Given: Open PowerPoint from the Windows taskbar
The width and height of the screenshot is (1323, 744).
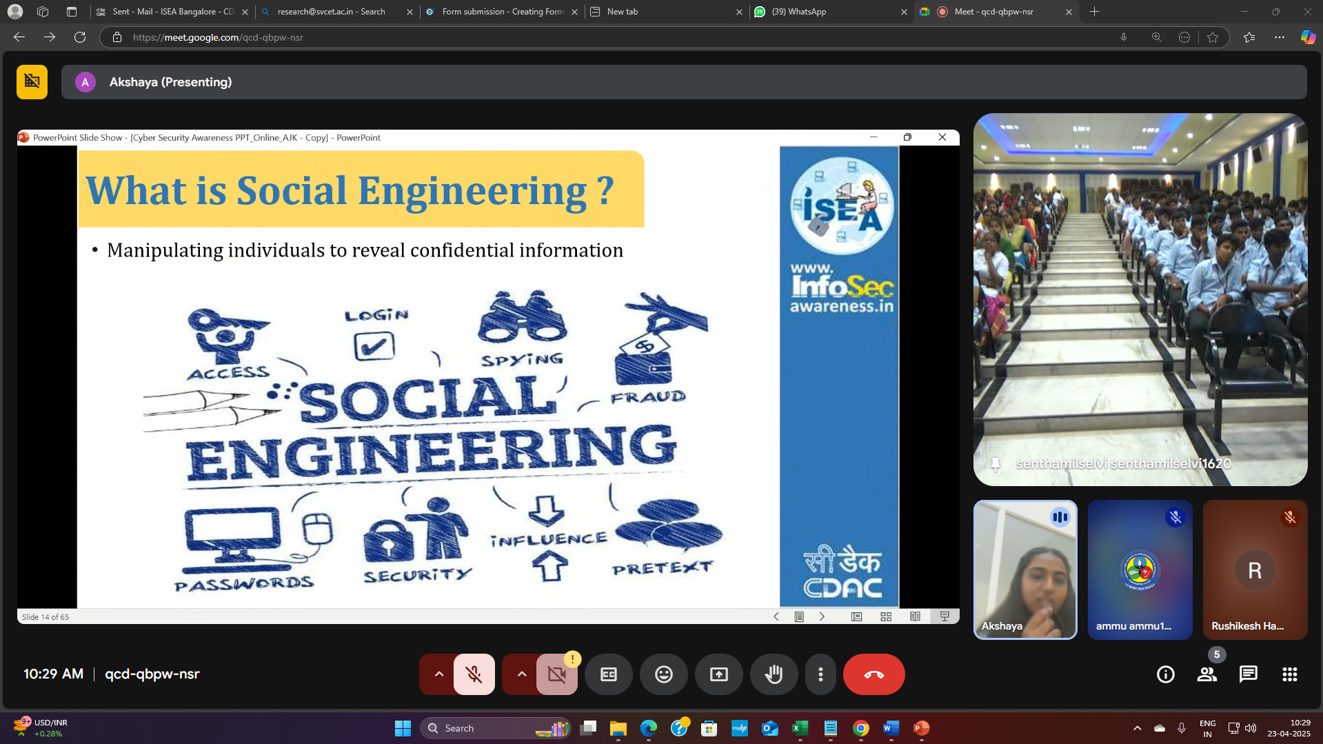Looking at the screenshot, I should (921, 728).
